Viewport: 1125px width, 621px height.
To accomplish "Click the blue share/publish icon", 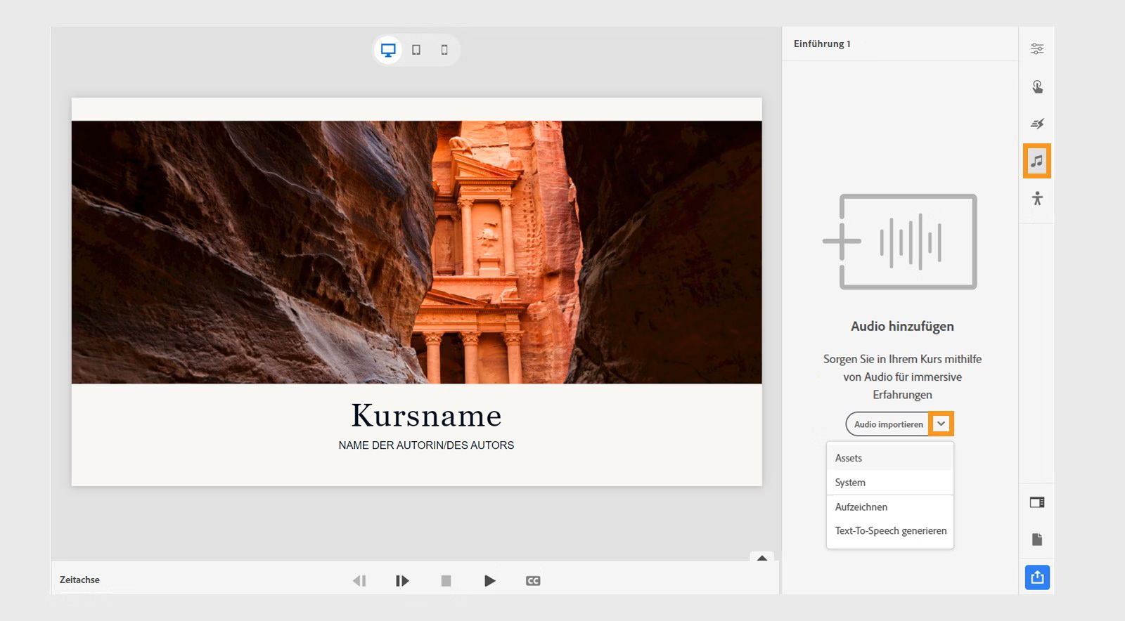I will pos(1036,577).
